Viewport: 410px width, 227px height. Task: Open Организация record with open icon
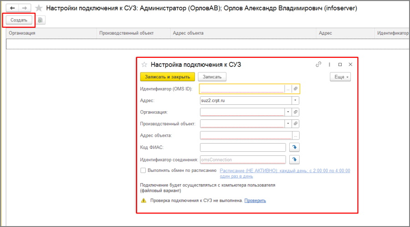(296, 112)
